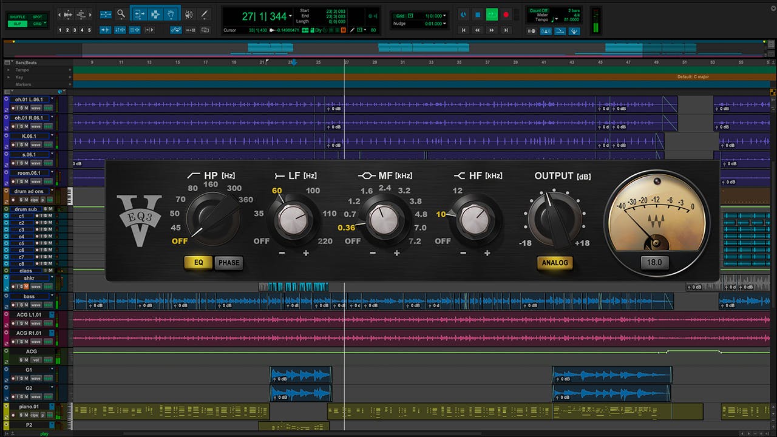Enable Shuffle edit mode

tap(17, 17)
